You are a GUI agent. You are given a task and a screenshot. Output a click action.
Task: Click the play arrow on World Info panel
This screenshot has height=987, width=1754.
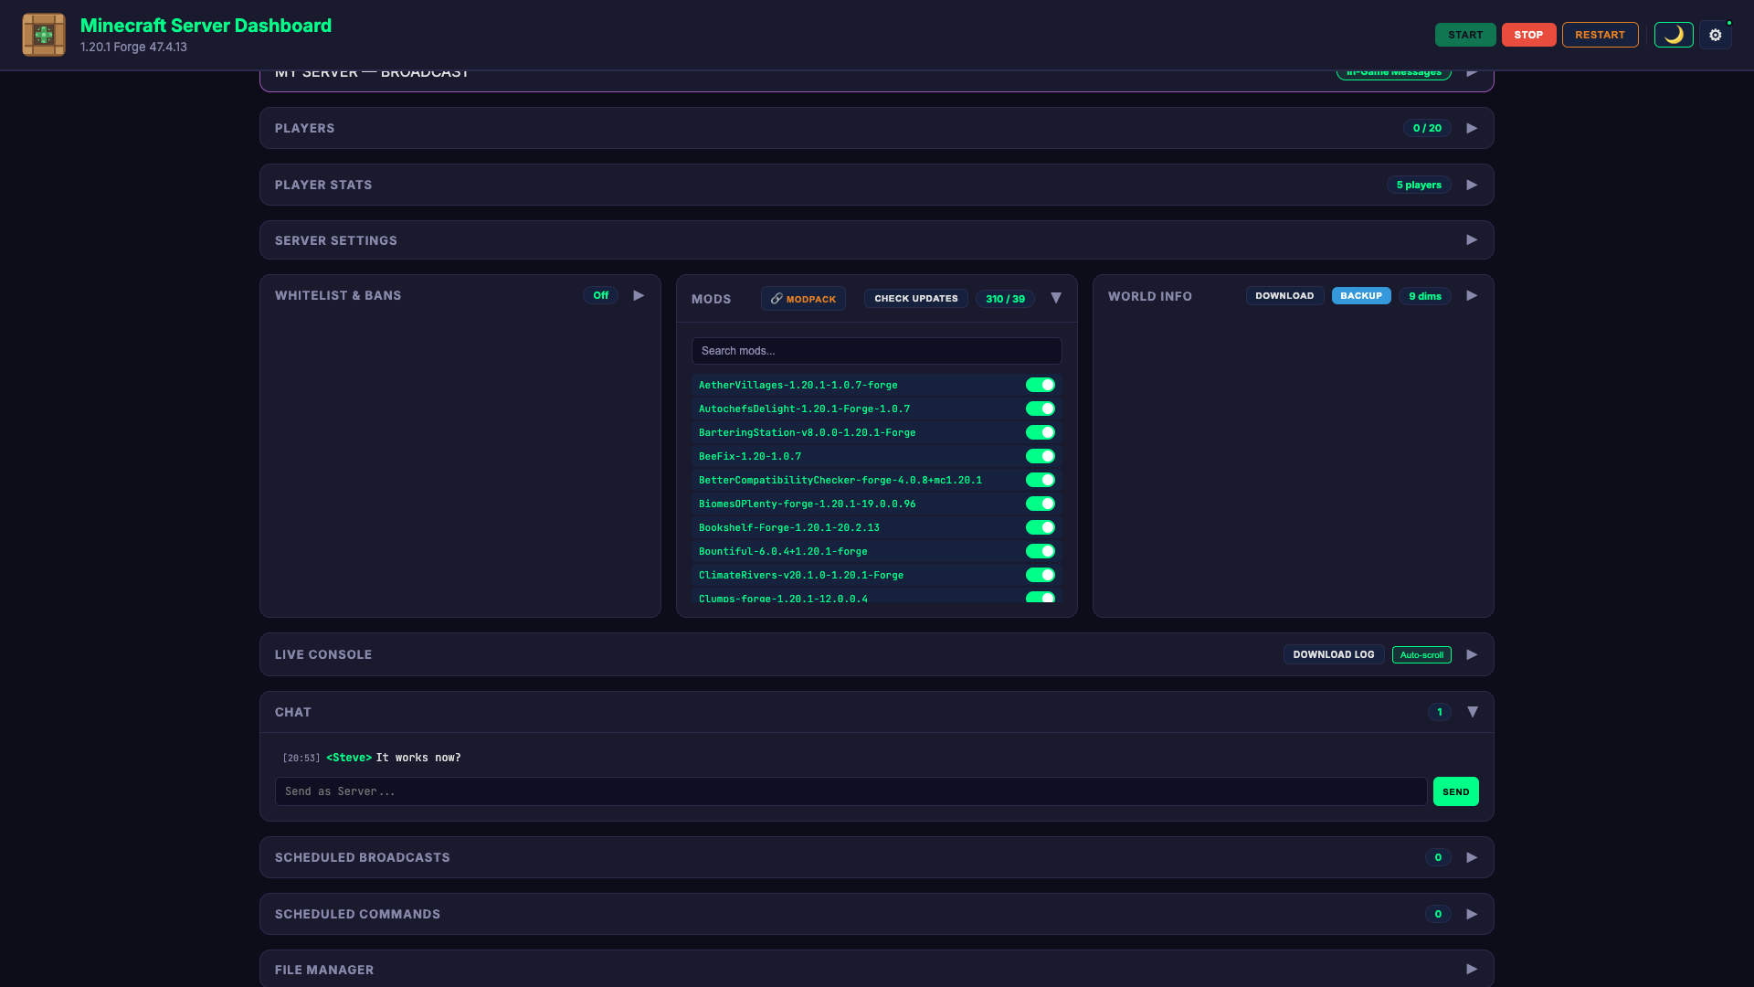coord(1472,295)
